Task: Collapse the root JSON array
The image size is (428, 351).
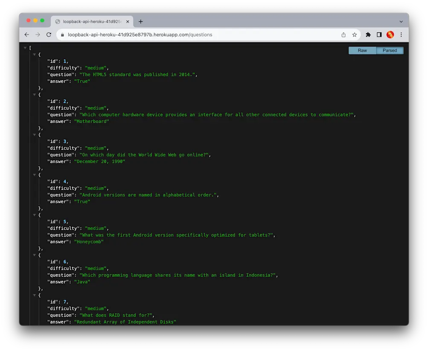Action: click(x=25, y=48)
